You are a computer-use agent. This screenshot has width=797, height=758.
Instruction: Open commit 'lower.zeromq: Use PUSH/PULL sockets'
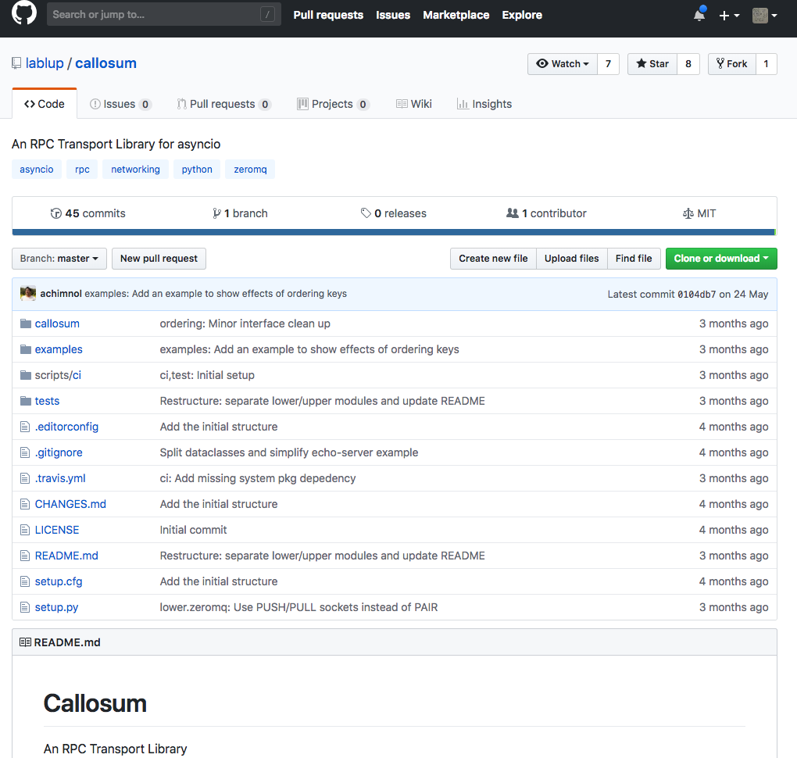(x=298, y=607)
